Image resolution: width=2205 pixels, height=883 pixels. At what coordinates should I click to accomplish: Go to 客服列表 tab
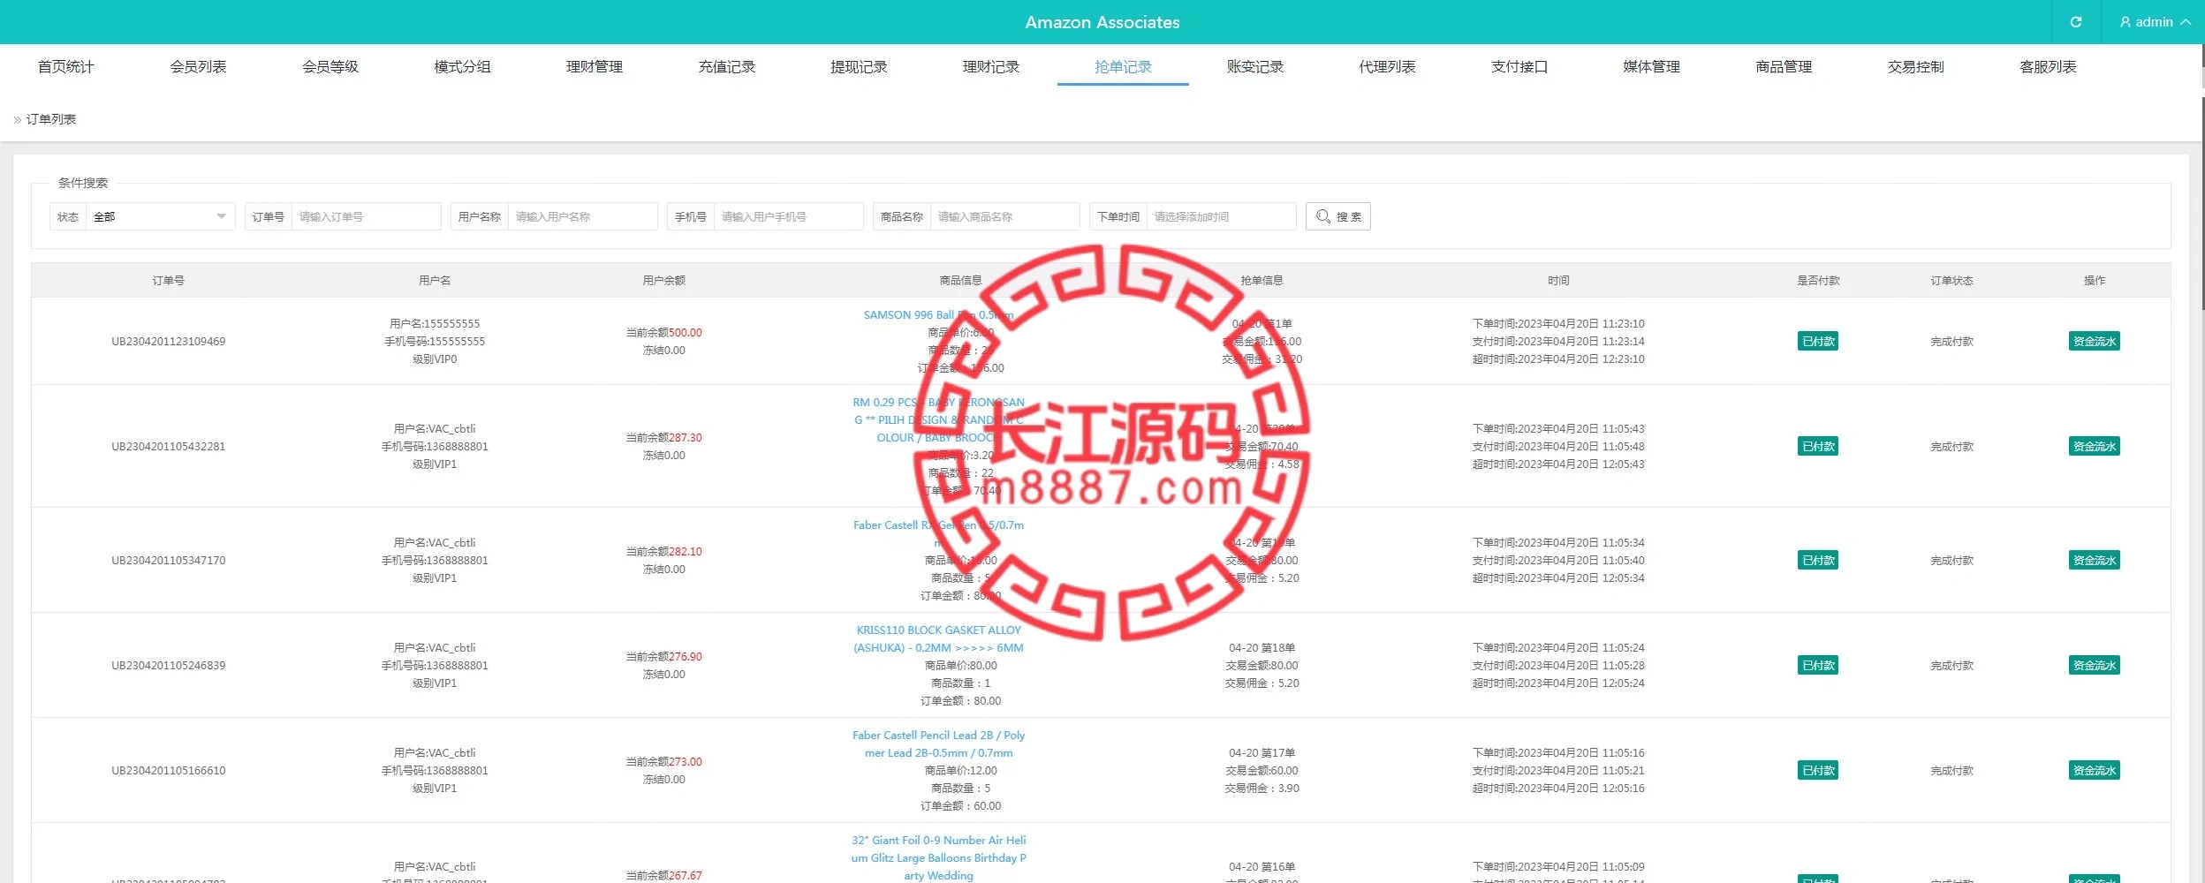pos(2048,67)
